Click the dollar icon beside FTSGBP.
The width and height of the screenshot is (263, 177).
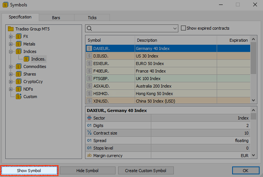tap(89, 79)
